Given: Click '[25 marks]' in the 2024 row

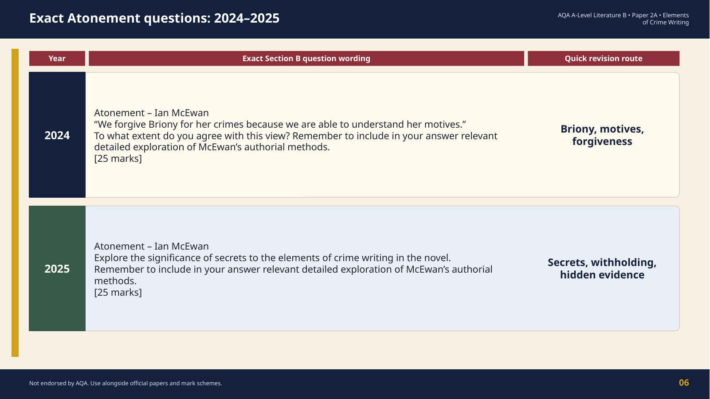Looking at the screenshot, I should 118,159.
